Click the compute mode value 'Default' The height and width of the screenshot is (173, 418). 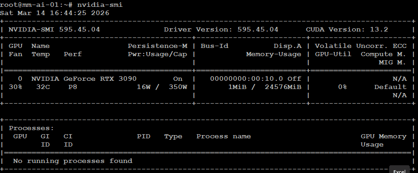(390, 87)
